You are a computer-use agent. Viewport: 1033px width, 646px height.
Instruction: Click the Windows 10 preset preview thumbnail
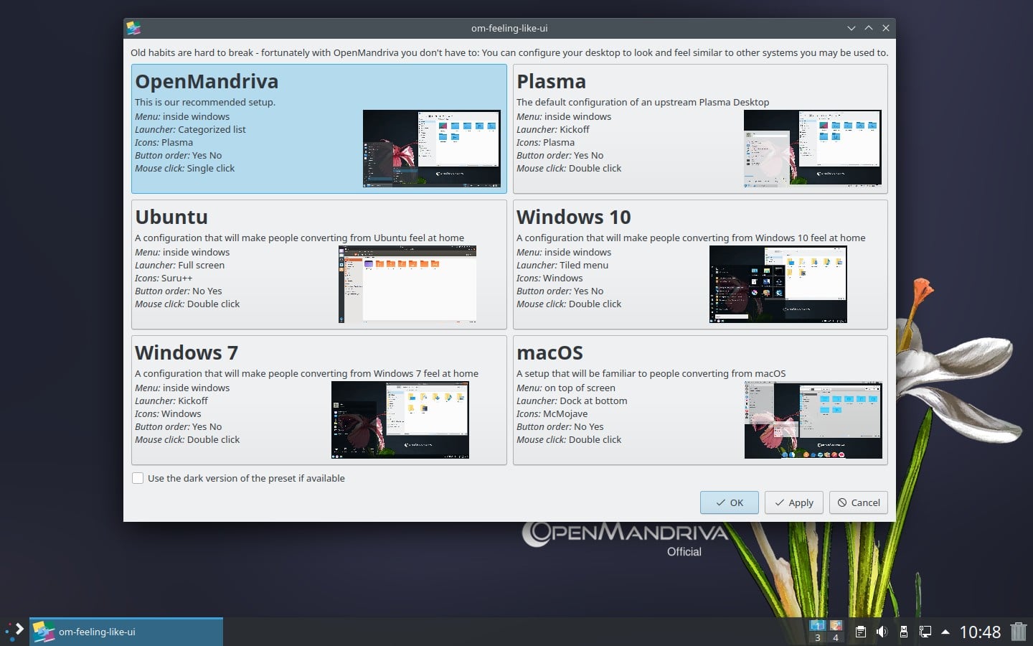click(778, 284)
